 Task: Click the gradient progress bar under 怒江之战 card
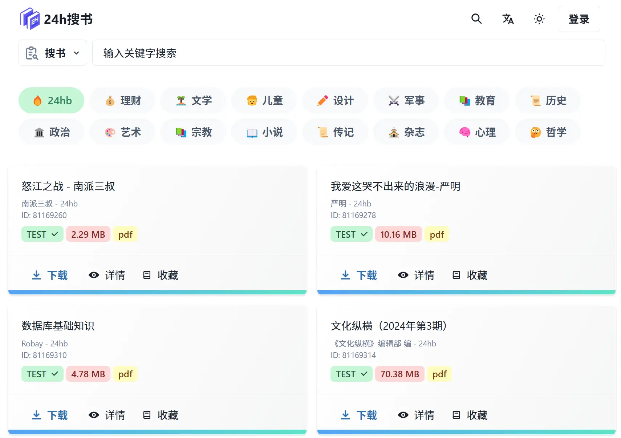tap(157, 292)
